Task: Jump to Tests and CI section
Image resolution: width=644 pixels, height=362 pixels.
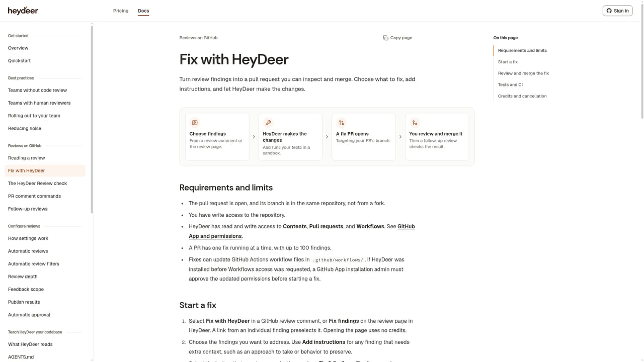Action: click(510, 85)
